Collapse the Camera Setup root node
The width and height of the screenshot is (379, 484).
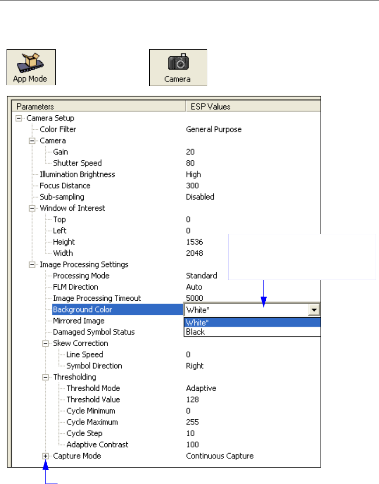[x=19, y=118]
